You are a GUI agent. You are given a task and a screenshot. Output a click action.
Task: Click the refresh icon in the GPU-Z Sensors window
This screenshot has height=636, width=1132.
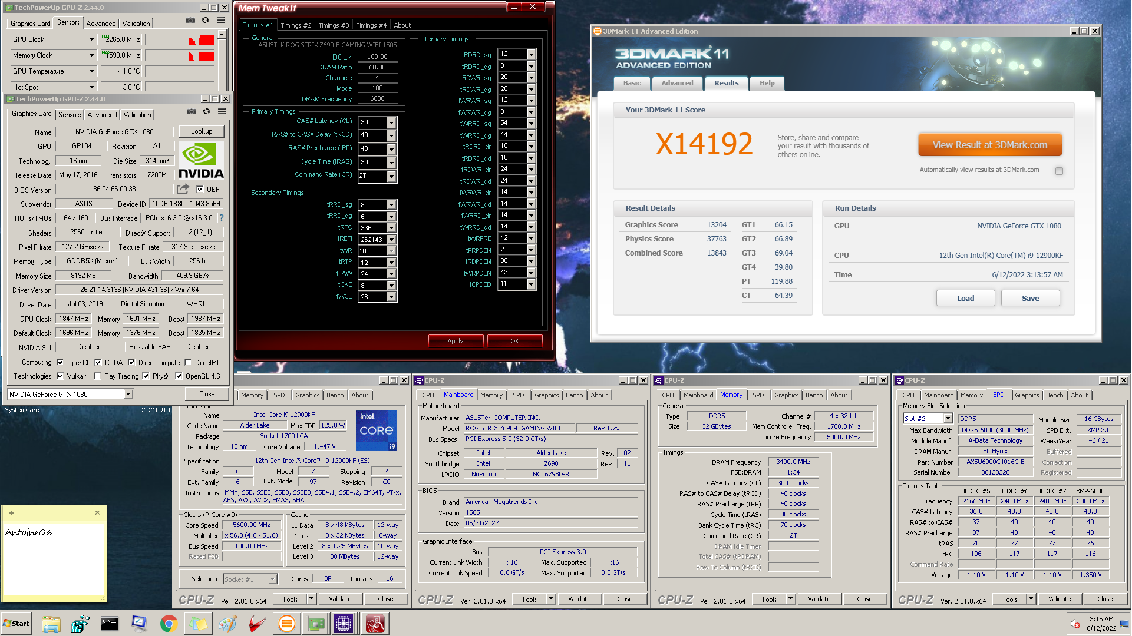[205, 21]
